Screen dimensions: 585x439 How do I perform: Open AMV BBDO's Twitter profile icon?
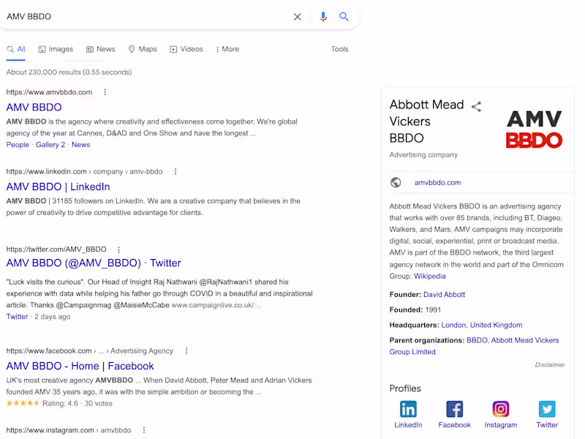[x=547, y=410]
